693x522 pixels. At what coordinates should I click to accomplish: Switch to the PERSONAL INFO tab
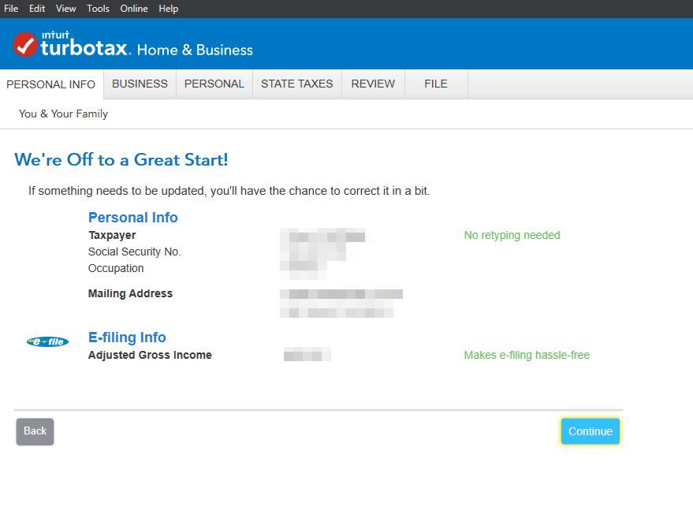[x=50, y=84]
